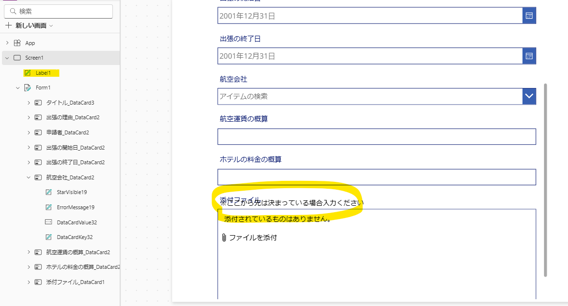568x306 pixels.
Task: Click the 航空会社_DataCard2 card icon
Action: tap(38, 177)
